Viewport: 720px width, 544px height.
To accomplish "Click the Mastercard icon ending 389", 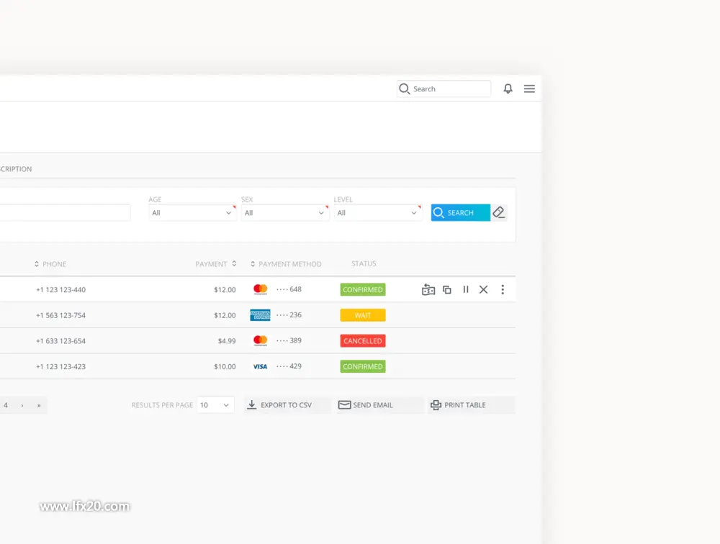I will tap(261, 340).
